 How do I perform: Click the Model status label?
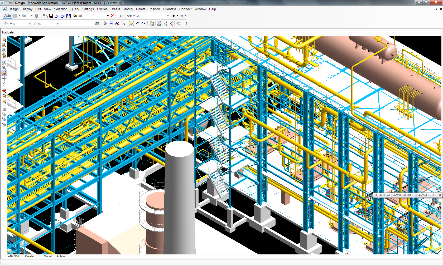(48, 256)
